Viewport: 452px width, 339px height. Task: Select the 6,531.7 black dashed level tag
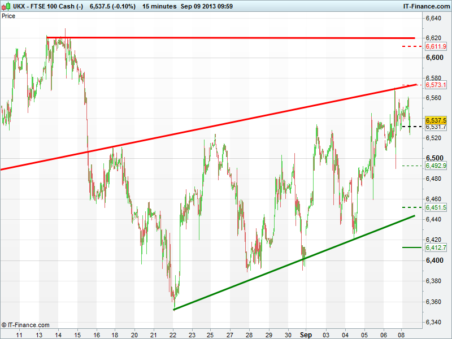(436, 127)
